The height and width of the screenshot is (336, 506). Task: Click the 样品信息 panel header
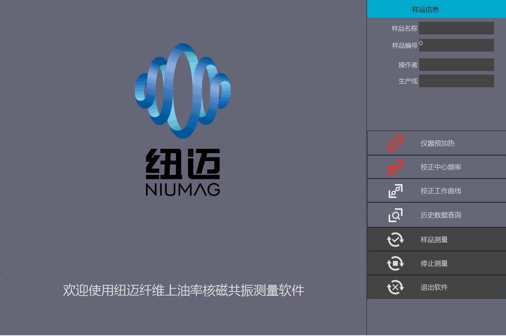point(437,9)
